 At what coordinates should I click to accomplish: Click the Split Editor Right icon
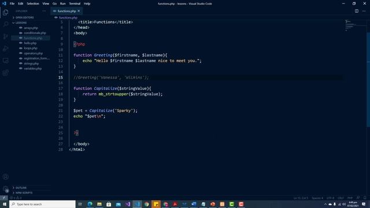357,11
